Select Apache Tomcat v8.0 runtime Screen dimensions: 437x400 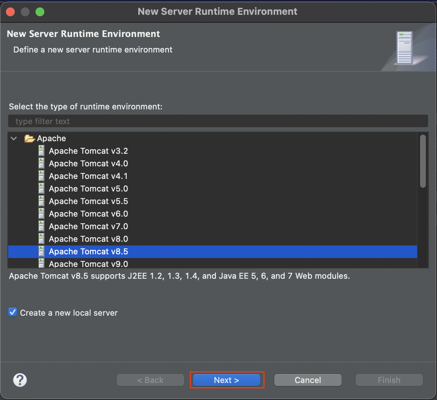212,238
